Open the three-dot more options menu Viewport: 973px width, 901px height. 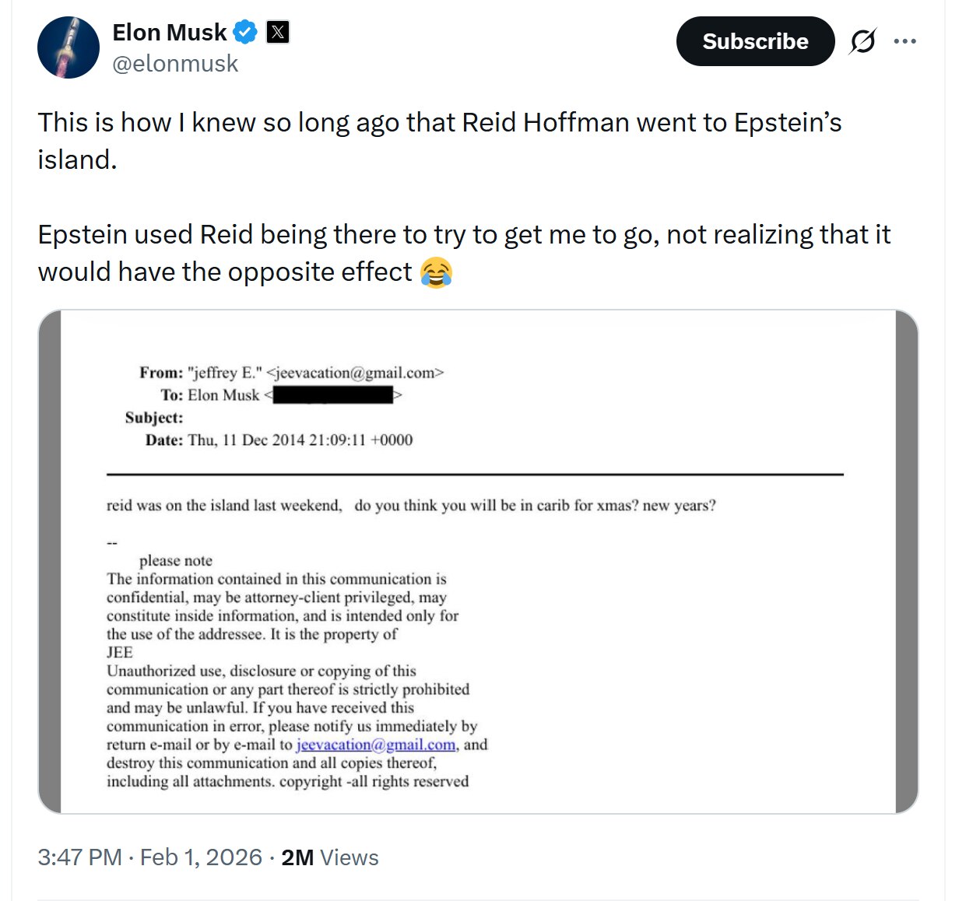[x=905, y=41]
